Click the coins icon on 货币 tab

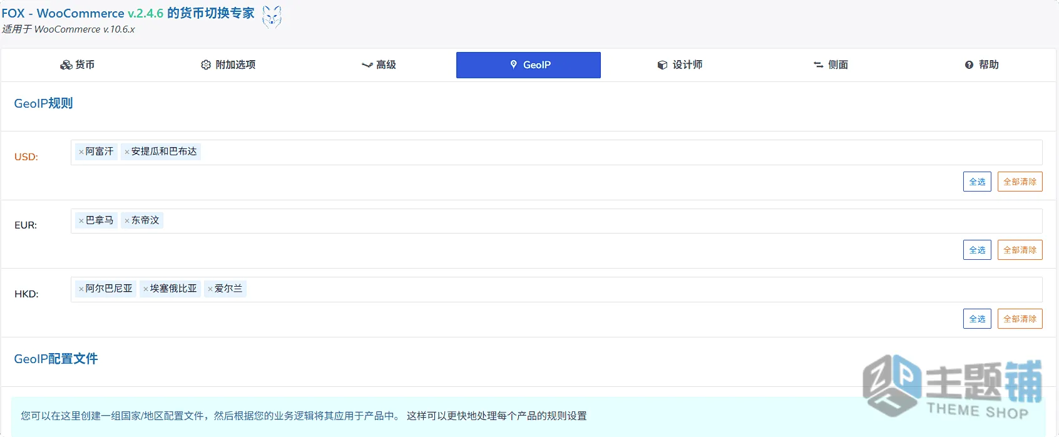pos(66,65)
